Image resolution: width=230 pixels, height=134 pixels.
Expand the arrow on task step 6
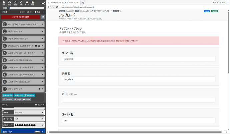tap(43, 60)
